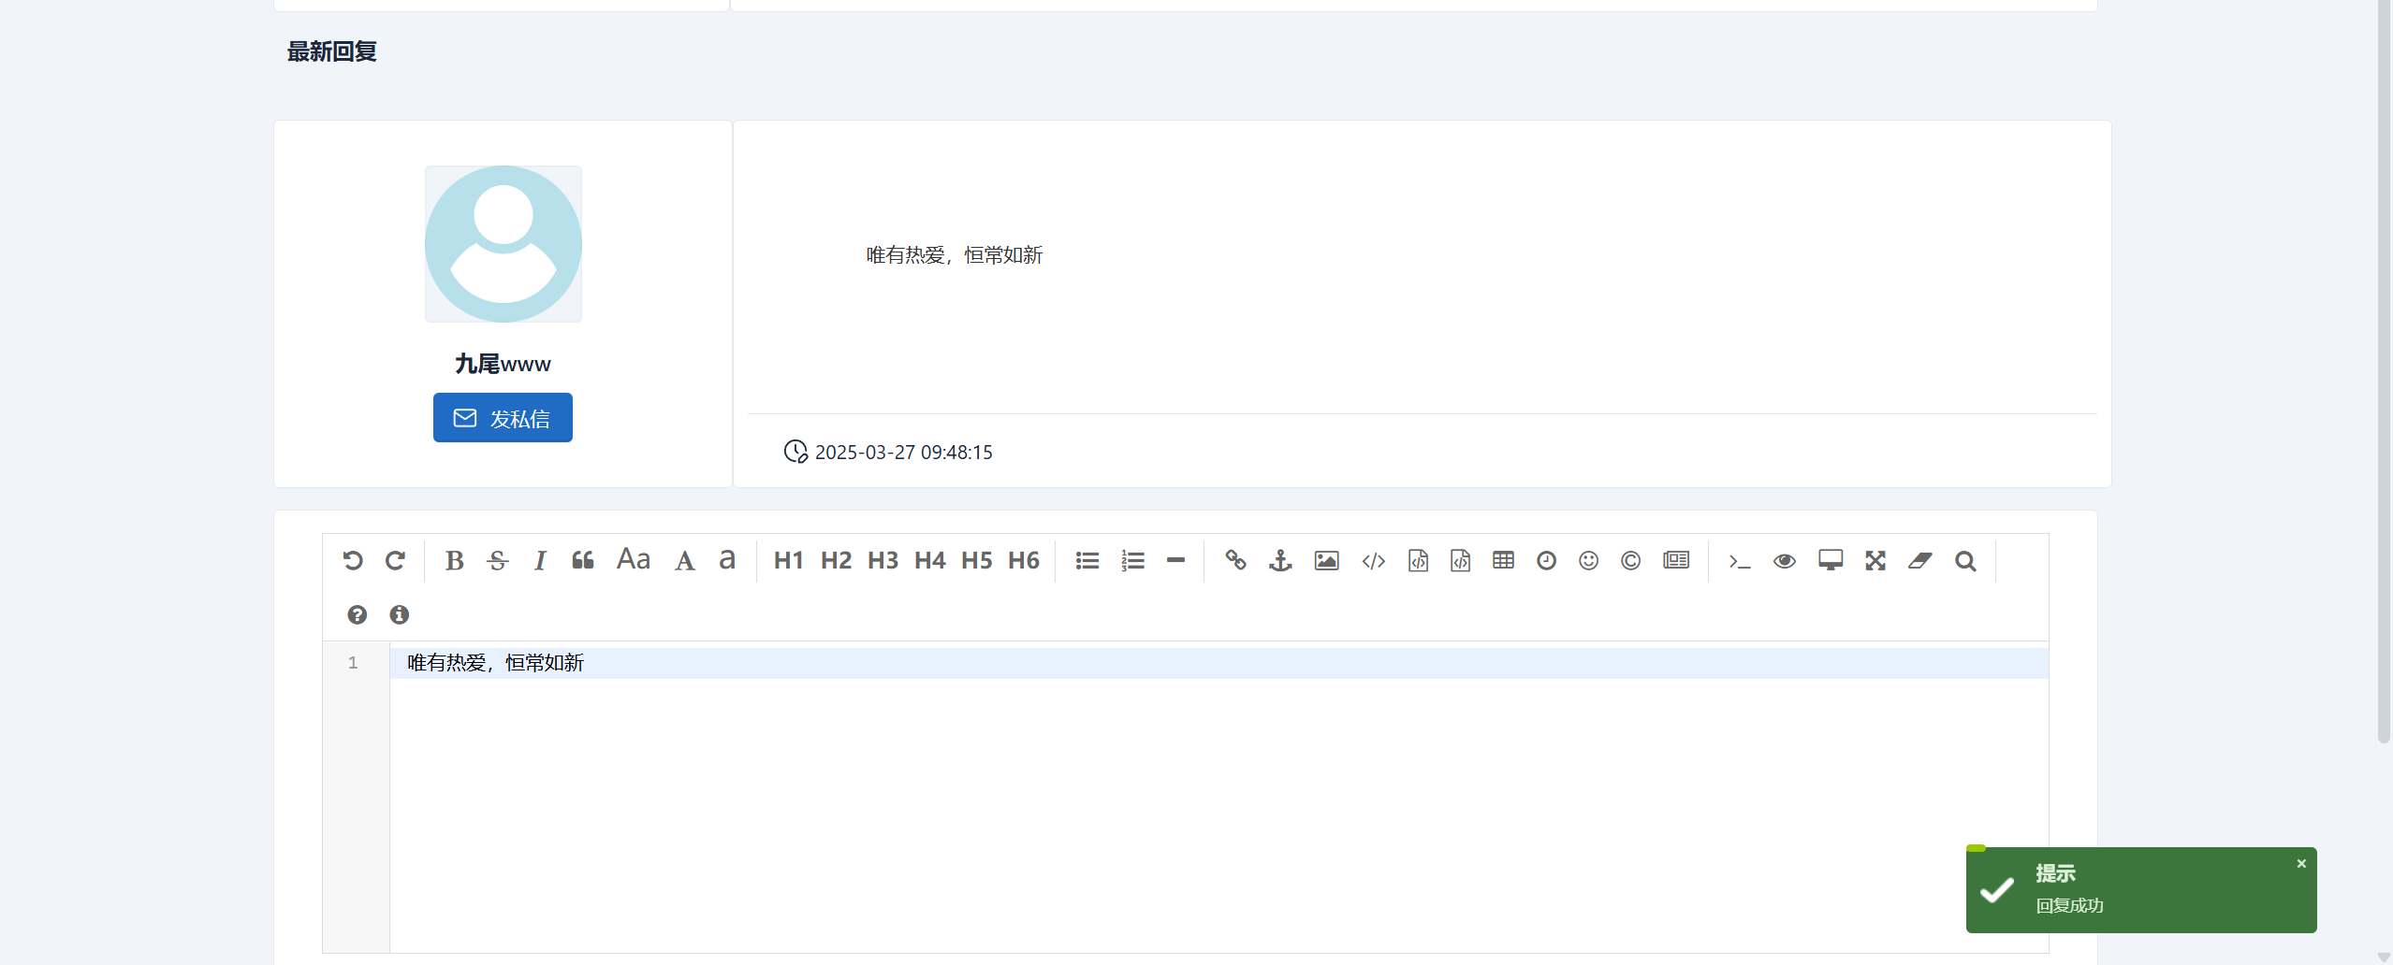Screen dimensions: 2393x965
Task: Open the 九尾www username profile
Action: pos(503,364)
